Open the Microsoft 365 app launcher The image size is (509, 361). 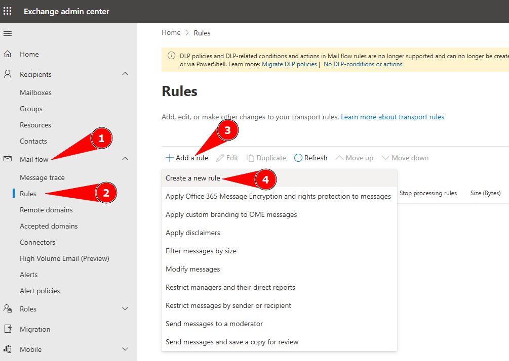(8, 11)
